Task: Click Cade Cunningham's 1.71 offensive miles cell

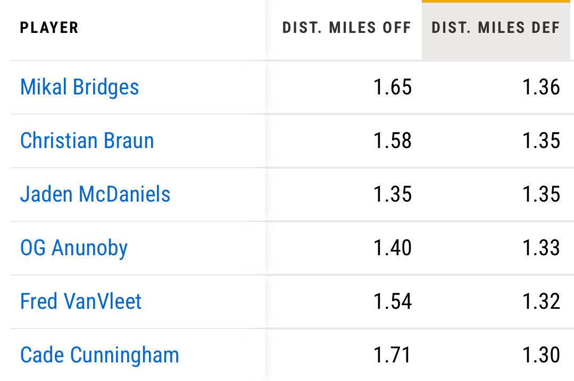Action: click(x=393, y=355)
